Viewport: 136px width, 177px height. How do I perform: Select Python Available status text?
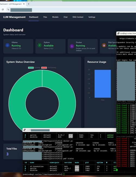(x=49, y=45)
